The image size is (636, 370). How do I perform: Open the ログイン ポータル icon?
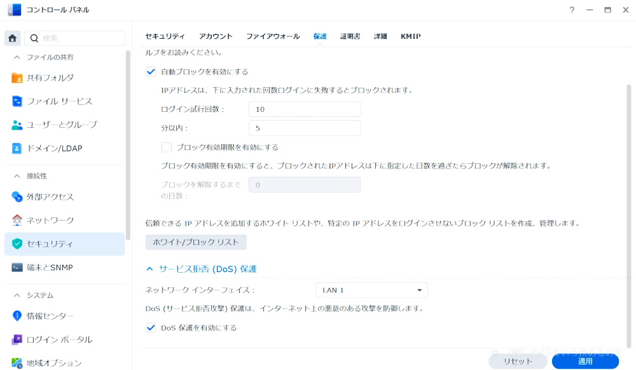pos(17,339)
